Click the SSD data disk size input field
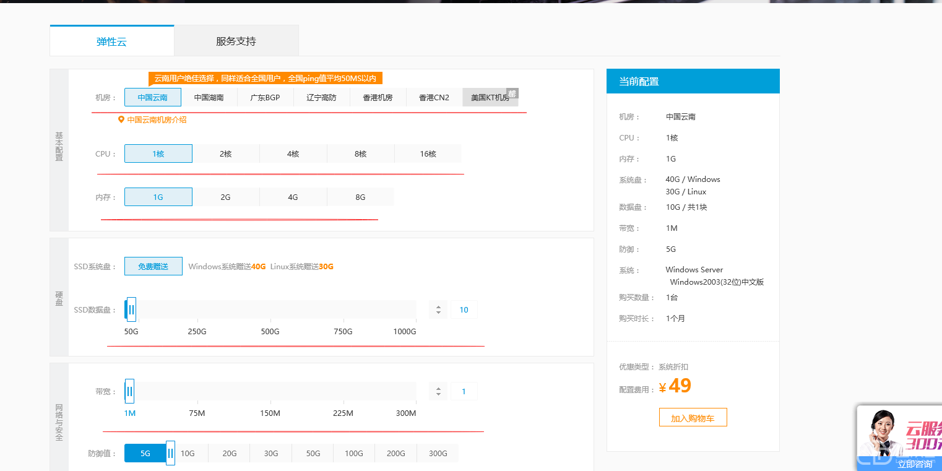This screenshot has height=471, width=942. coord(464,309)
